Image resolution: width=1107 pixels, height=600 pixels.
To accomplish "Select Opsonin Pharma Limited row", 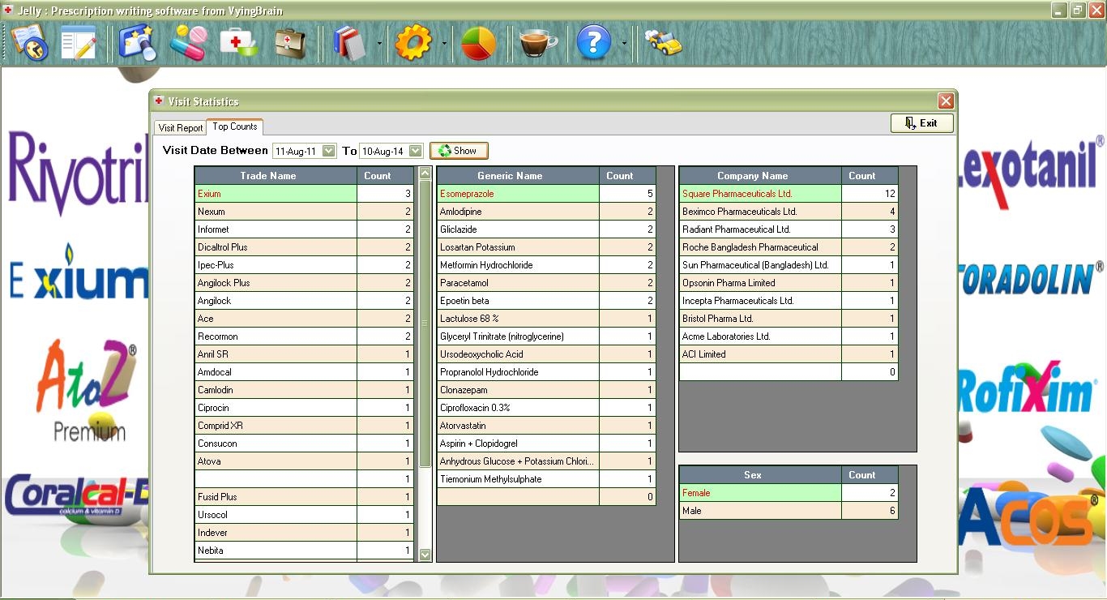I will [789, 283].
